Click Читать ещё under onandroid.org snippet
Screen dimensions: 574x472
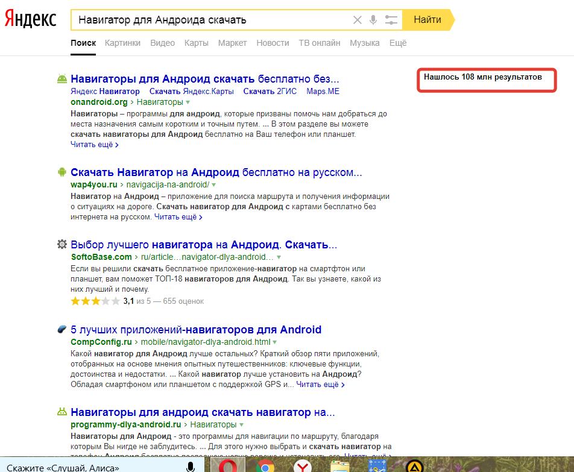(x=95, y=145)
